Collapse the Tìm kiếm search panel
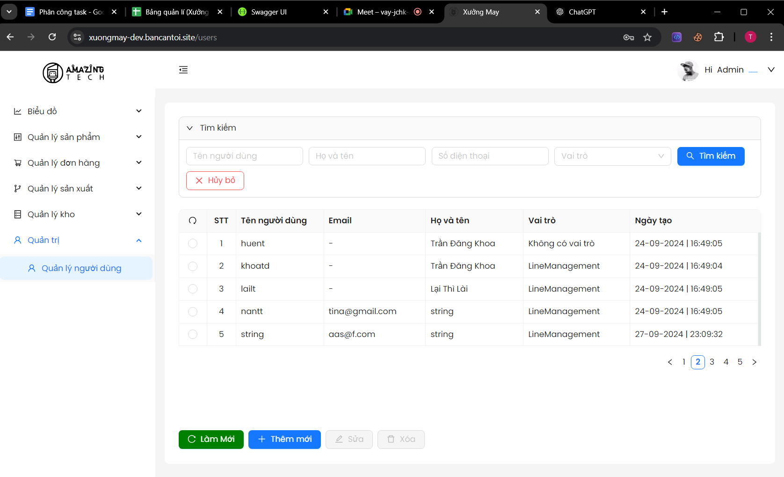Image resolution: width=784 pixels, height=477 pixels. coord(190,128)
